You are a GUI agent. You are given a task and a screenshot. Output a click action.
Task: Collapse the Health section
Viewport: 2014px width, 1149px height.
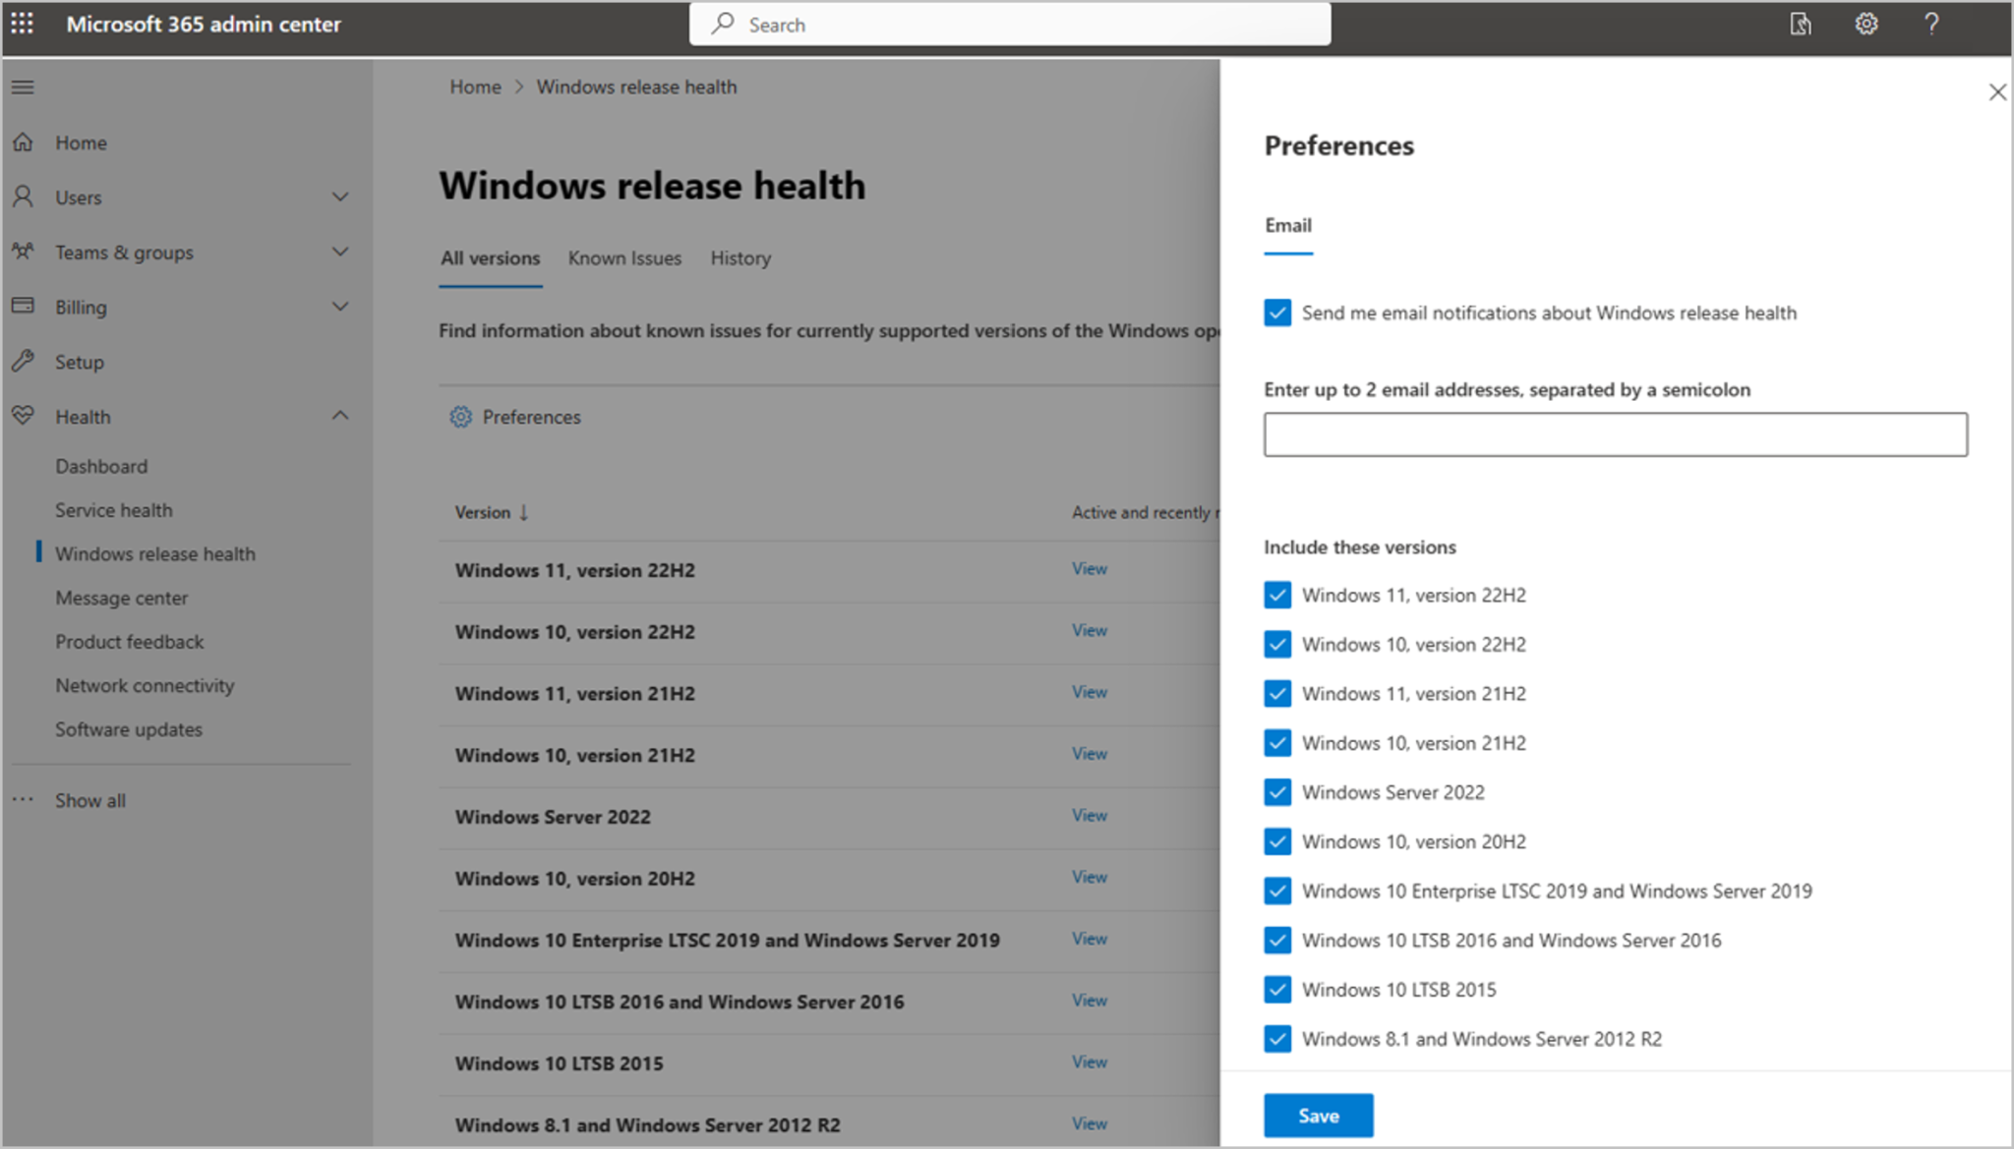tap(340, 415)
